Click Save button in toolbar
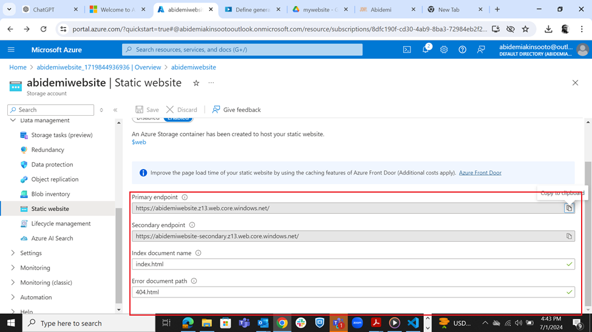The height and width of the screenshot is (332, 592). 148,110
